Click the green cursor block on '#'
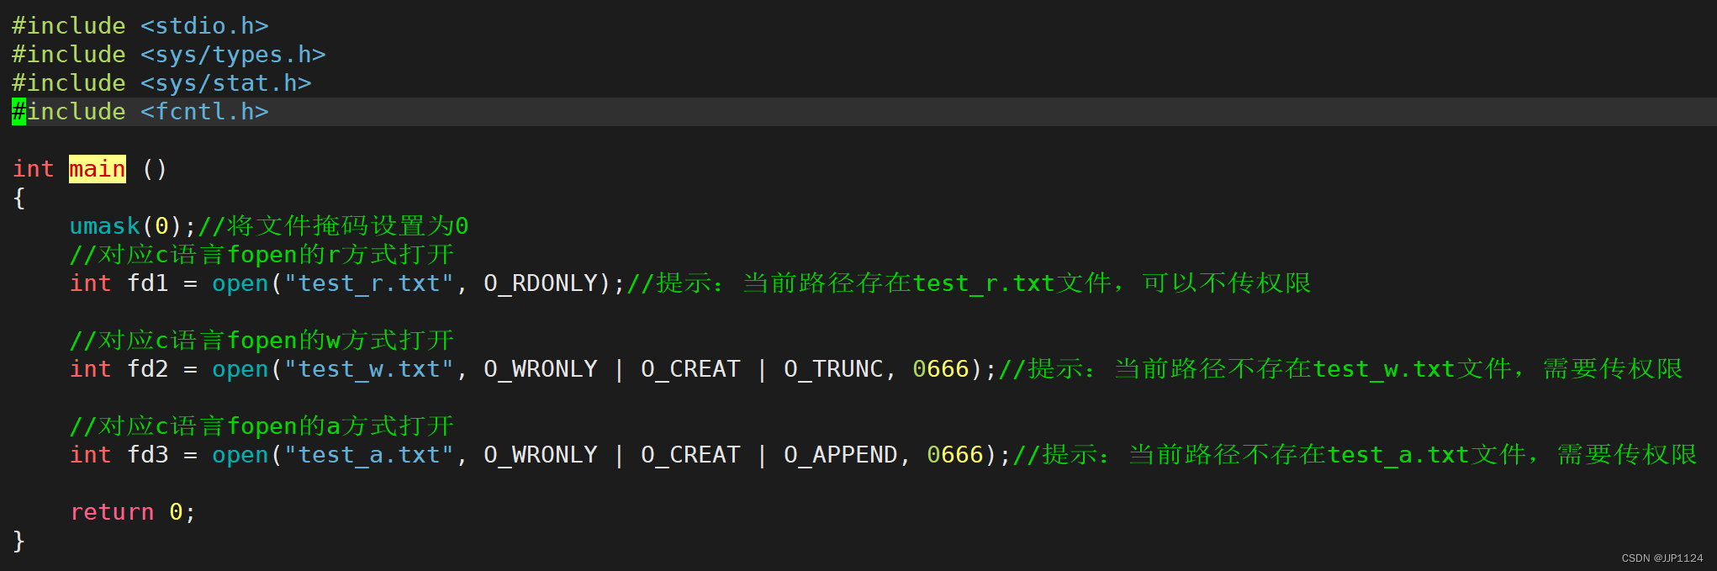The height and width of the screenshot is (571, 1717). coord(18,112)
